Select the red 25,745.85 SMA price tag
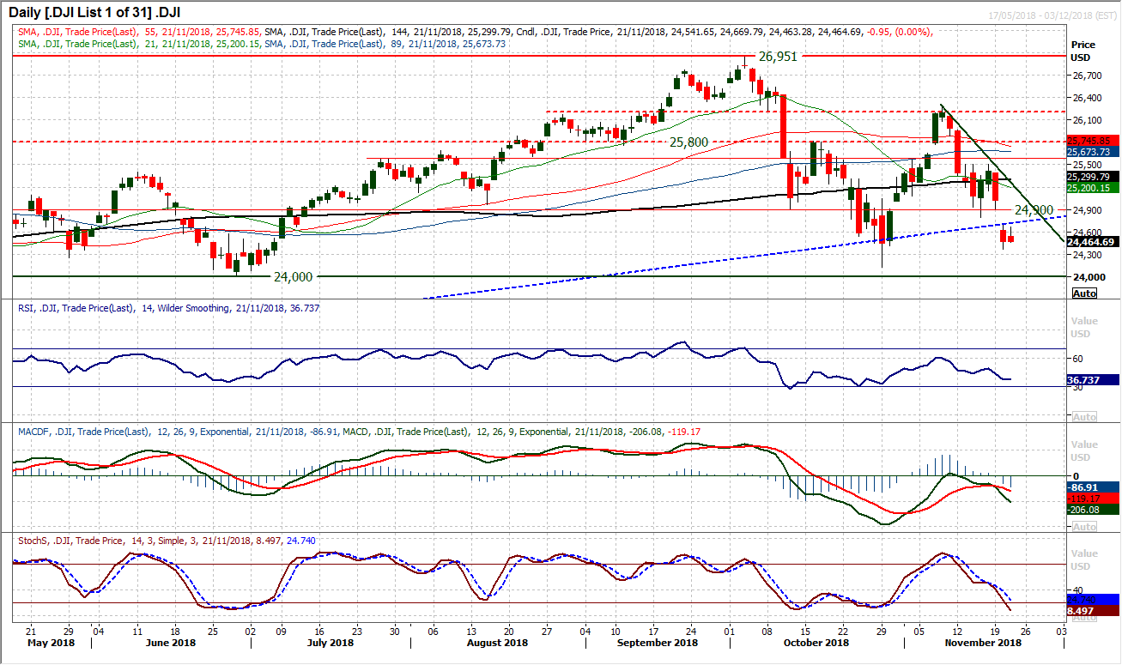Screen dimensions: 1122x665 (1092, 141)
